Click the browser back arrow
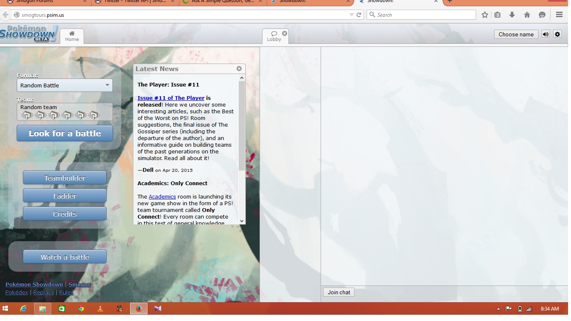 tap(5, 15)
